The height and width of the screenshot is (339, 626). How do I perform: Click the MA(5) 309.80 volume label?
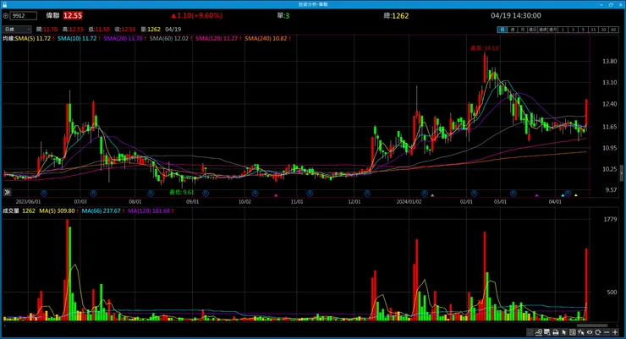tap(57, 211)
